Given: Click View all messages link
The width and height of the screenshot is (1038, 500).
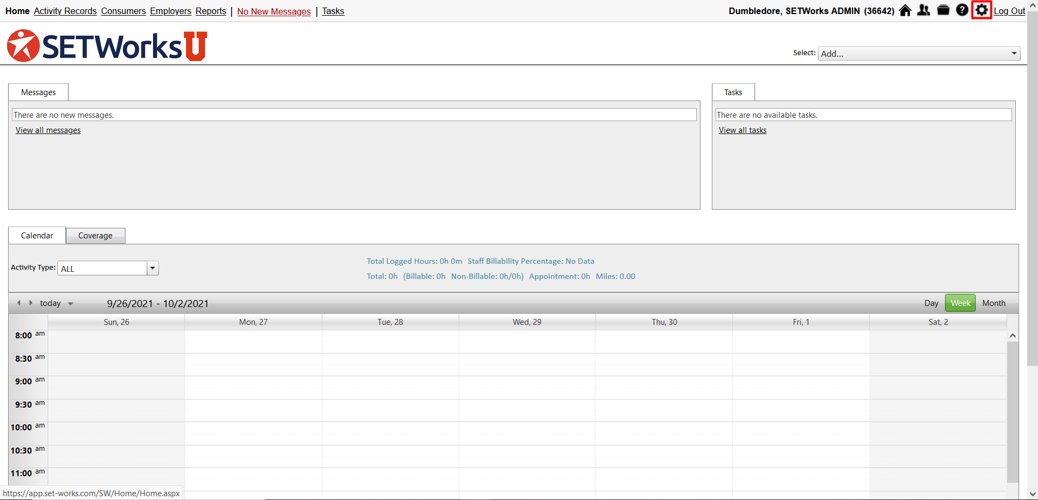Looking at the screenshot, I should [x=48, y=130].
